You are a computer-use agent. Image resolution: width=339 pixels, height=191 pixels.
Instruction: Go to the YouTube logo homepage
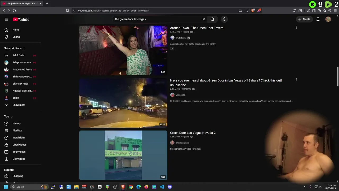[x=21, y=19]
